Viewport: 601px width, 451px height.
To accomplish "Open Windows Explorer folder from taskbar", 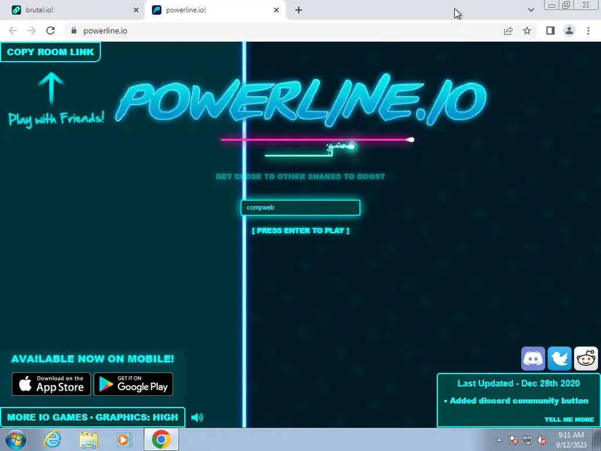I will point(89,439).
